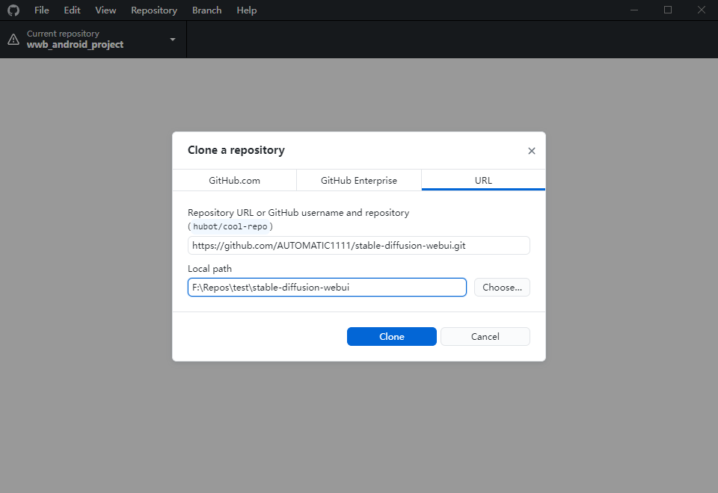Click the warning triangle beside current repository
This screenshot has width=718, height=493.
pos(13,39)
